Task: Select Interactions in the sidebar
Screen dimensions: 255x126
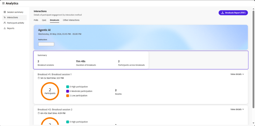Action: pyautogui.click(x=15, y=18)
